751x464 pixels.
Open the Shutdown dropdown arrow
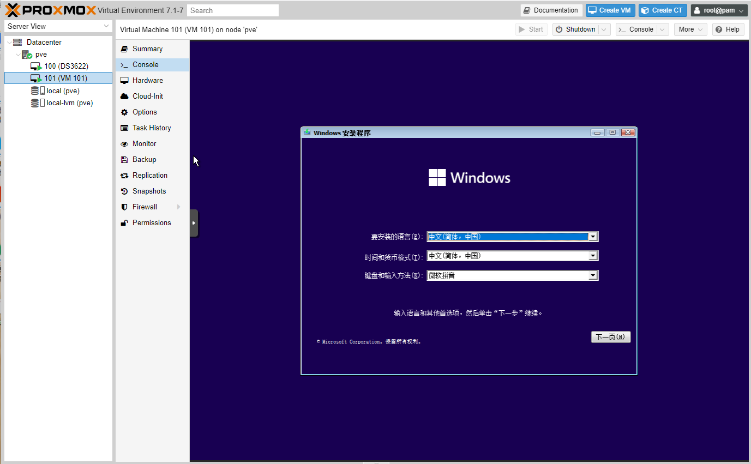coord(604,29)
